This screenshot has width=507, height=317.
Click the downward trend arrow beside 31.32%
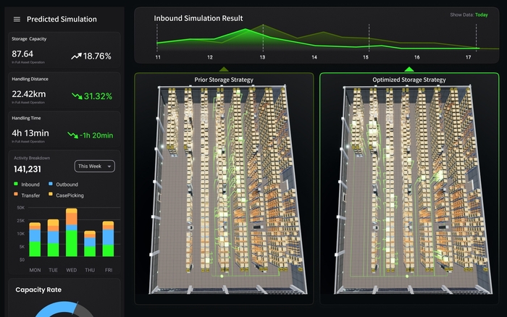[x=76, y=96]
